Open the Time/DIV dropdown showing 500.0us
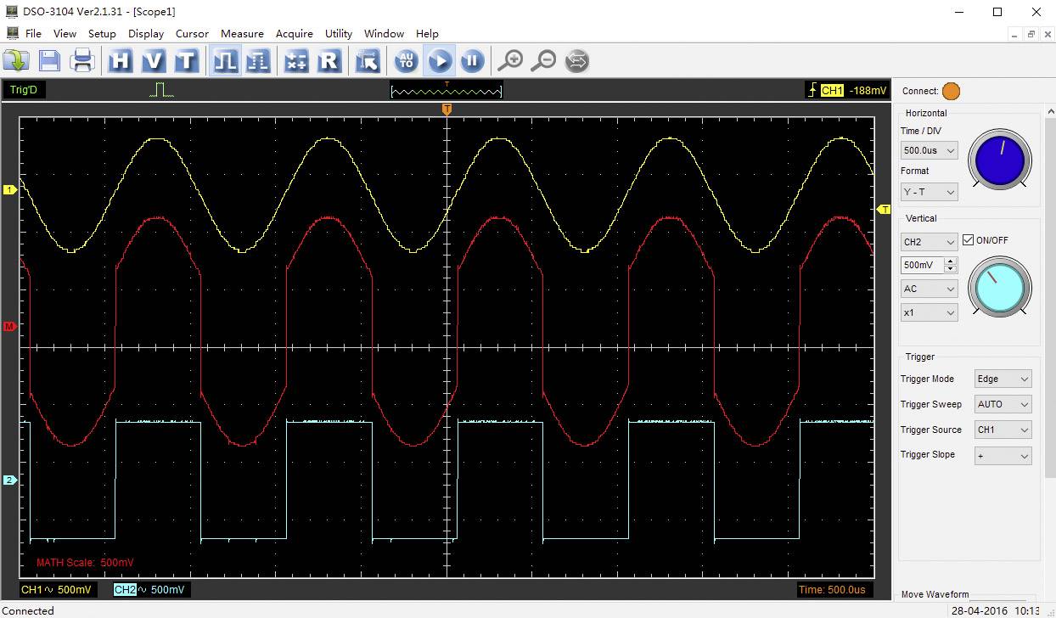Image resolution: width=1056 pixels, height=618 pixels. tap(928, 149)
